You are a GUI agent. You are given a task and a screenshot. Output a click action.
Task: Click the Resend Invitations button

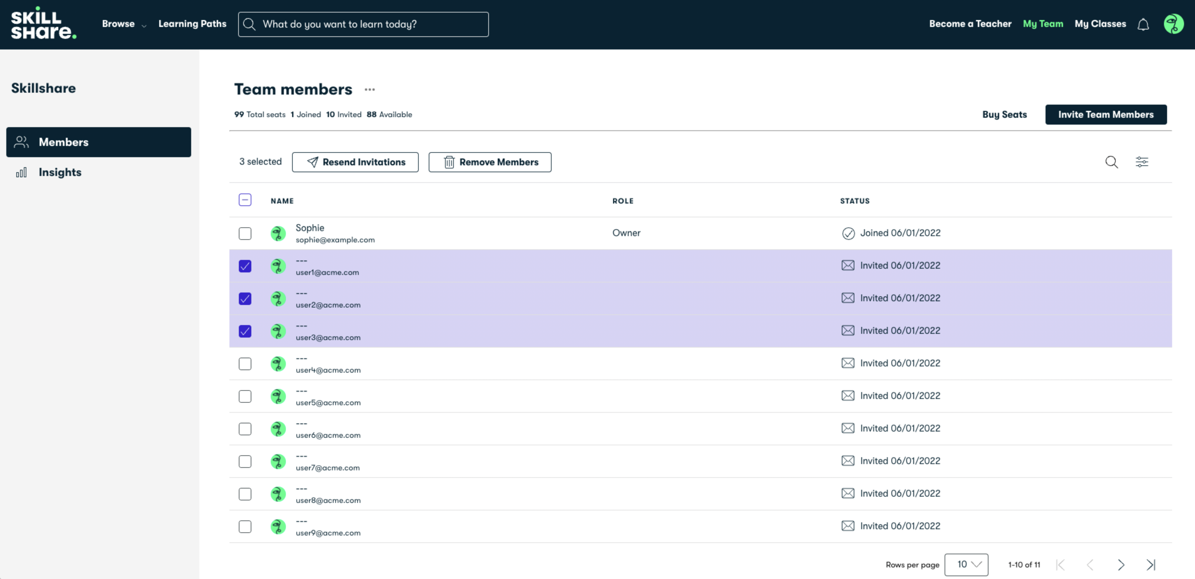pyautogui.click(x=355, y=162)
